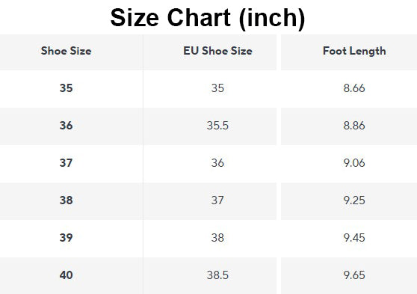This screenshot has height=294, width=417.
Task: Click foot length 9.65 cell
Action: click(354, 275)
